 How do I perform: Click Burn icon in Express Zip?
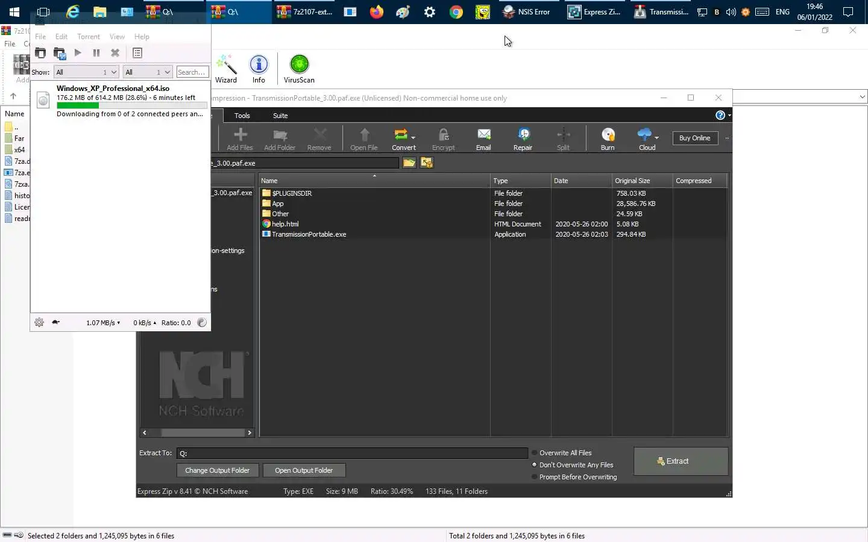608,139
